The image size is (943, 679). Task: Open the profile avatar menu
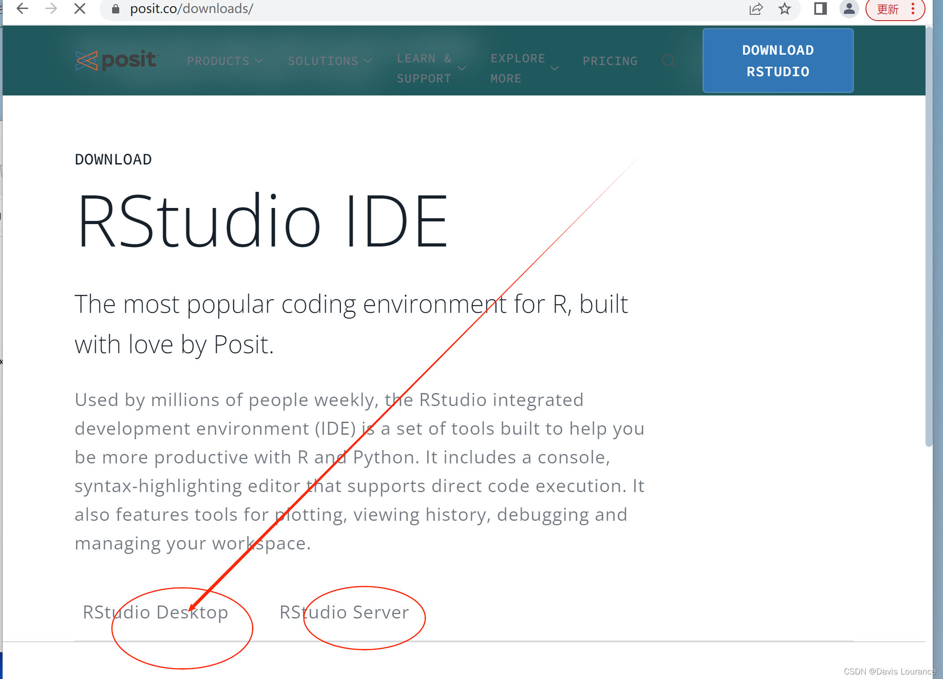849,9
